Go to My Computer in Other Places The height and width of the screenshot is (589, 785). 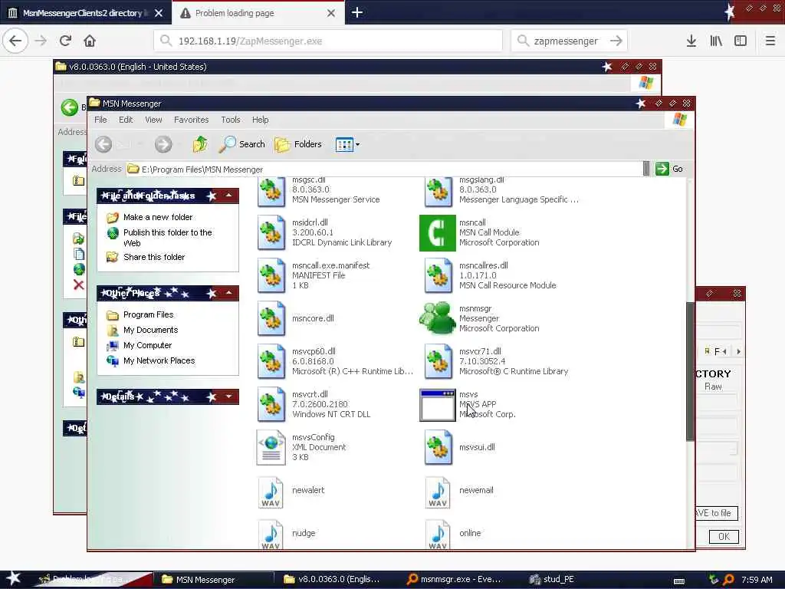tap(148, 346)
